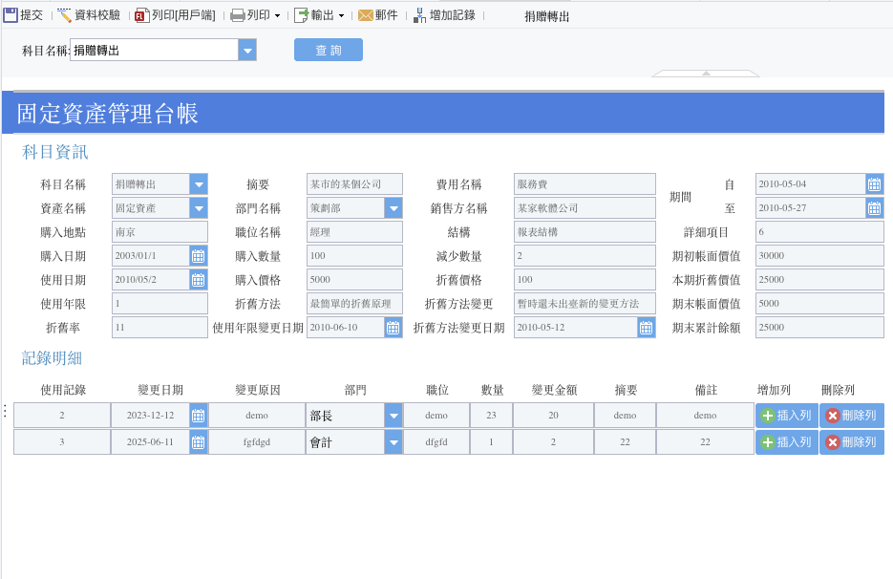
Task: Click the 使用年限 input field
Action: pyautogui.click(x=159, y=304)
